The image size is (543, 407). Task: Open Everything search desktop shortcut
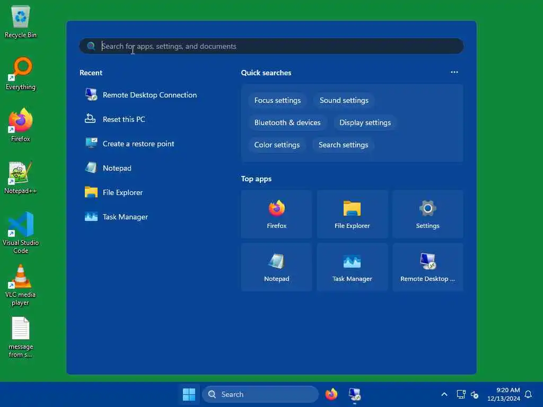click(x=21, y=73)
